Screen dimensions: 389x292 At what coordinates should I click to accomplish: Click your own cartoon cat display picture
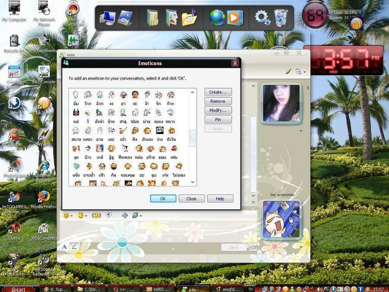click(281, 219)
